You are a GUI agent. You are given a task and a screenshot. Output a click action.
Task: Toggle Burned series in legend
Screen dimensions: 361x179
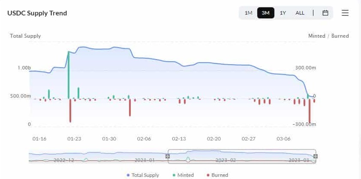tap(217, 175)
